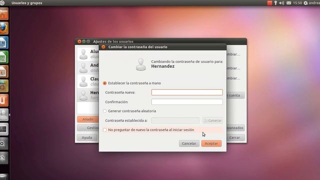Click the Cancelar button
320x180 pixels.
point(189,143)
